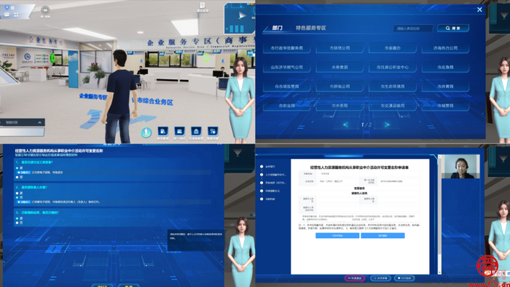Click the walking avatar mode icon

coord(146,132)
